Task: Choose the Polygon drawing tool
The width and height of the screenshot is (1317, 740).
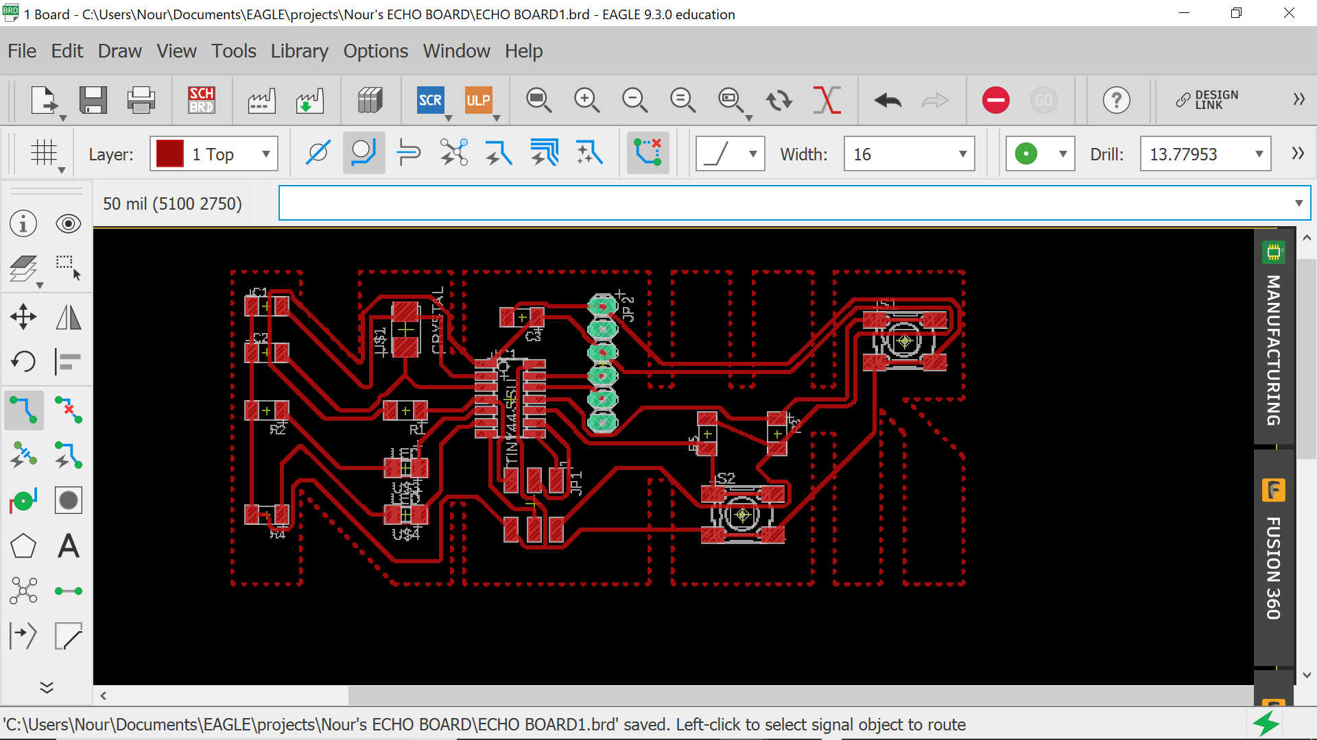Action: click(x=23, y=546)
